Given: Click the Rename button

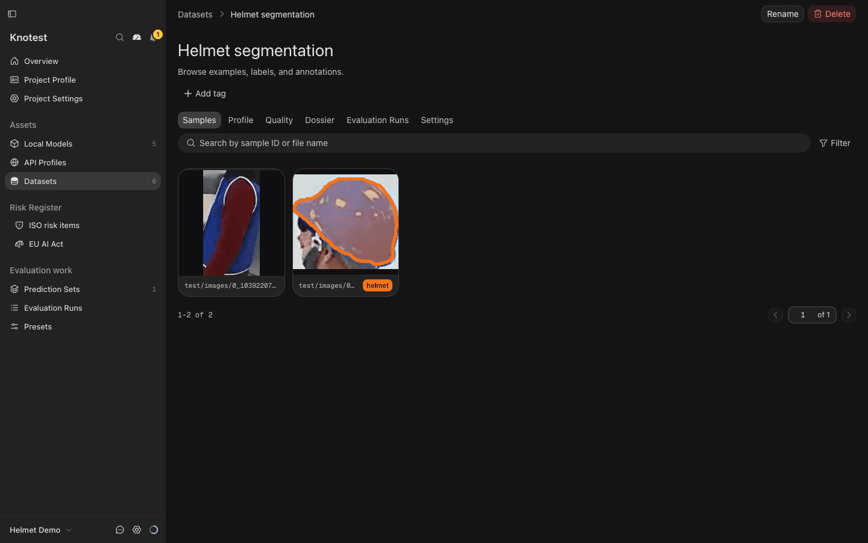Looking at the screenshot, I should click(782, 14).
